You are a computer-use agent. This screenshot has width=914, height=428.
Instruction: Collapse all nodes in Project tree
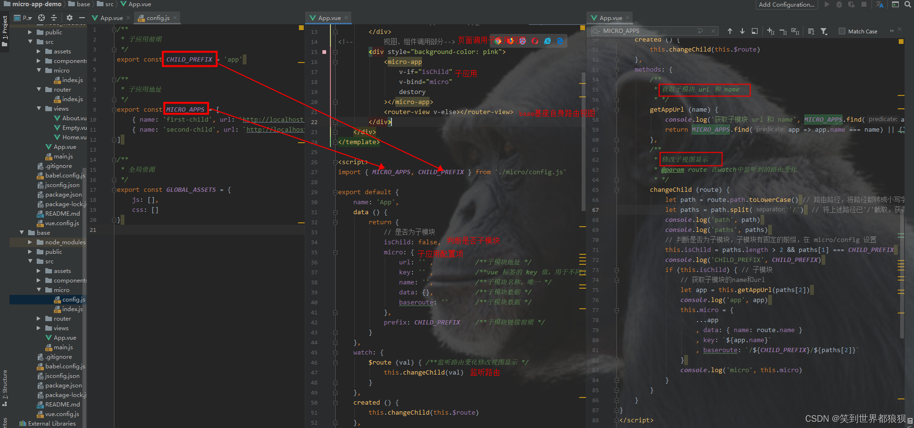pyautogui.click(x=54, y=18)
